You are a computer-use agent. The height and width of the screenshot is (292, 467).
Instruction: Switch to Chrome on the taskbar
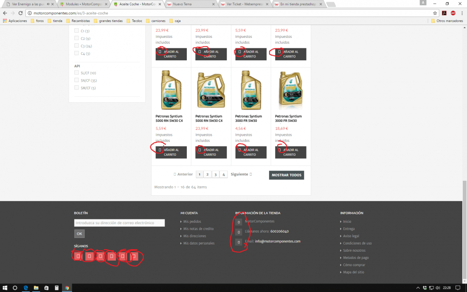tap(67, 288)
